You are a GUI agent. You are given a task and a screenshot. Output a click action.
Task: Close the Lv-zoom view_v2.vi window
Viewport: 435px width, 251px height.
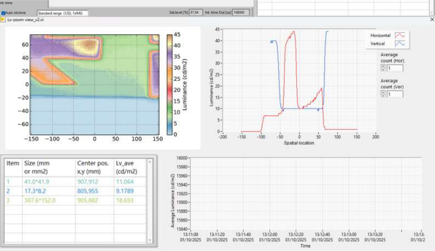tap(432, 20)
